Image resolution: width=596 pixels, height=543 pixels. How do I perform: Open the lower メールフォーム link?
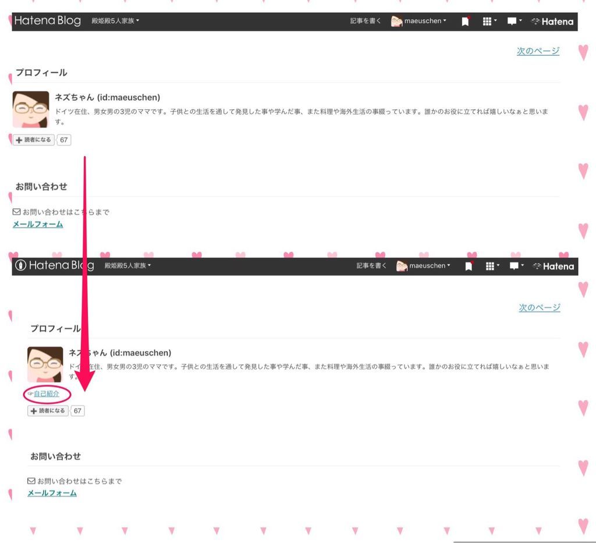[52, 493]
